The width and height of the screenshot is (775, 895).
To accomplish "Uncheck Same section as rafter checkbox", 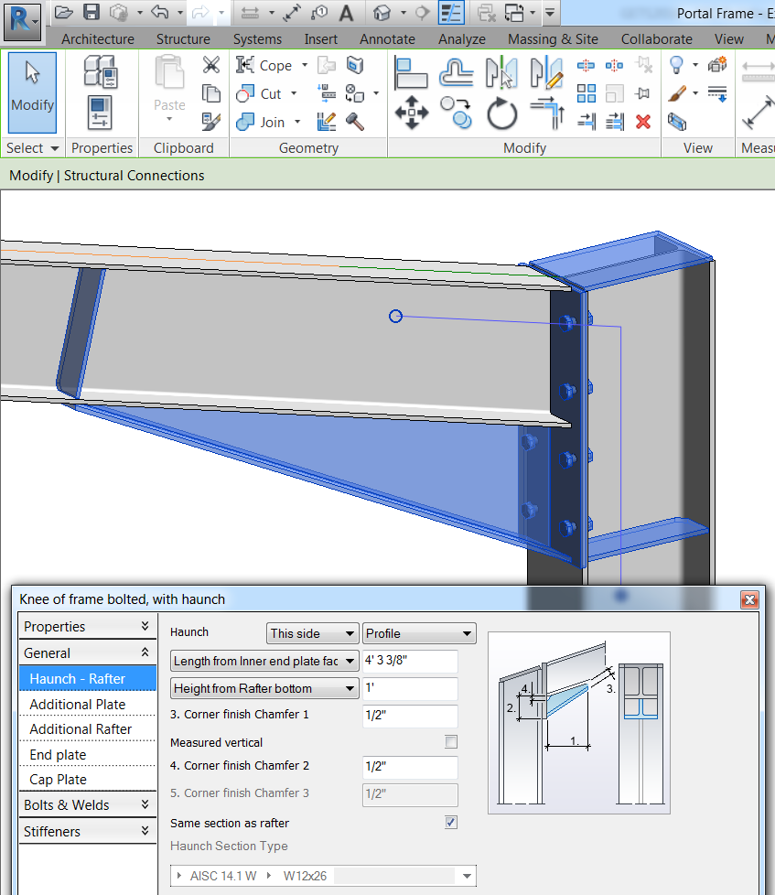I will tap(450, 823).
